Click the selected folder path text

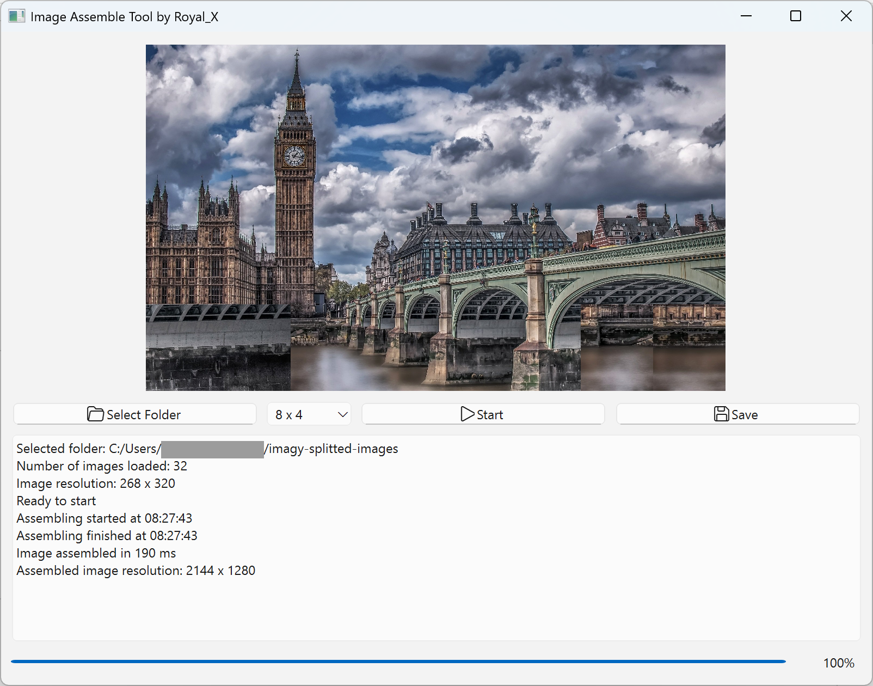207,449
